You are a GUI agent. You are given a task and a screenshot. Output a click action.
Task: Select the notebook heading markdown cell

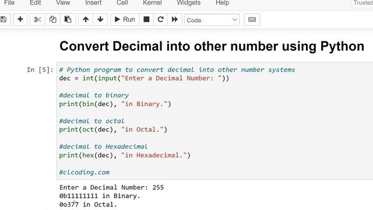click(212, 46)
